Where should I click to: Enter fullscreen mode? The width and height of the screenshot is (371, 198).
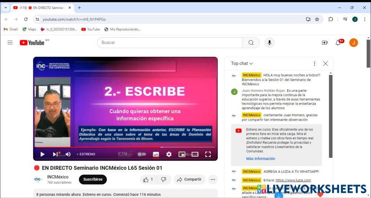pyautogui.click(x=208, y=154)
